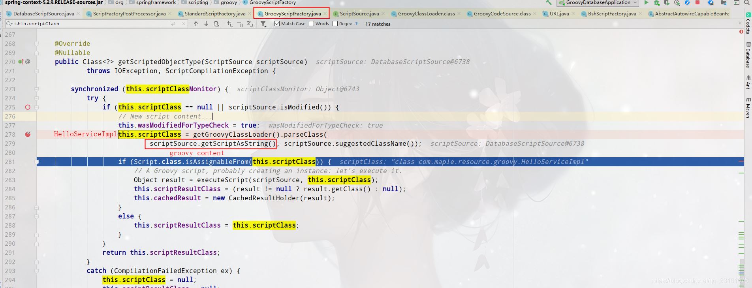Add selection for next occurrence

[229, 24]
